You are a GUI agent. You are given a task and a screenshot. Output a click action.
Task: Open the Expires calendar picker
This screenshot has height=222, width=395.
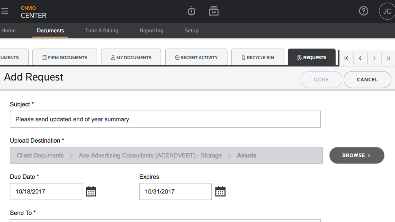[220, 191]
